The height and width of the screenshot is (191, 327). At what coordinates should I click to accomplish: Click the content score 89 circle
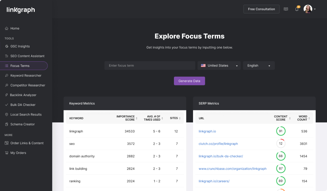point(281,181)
